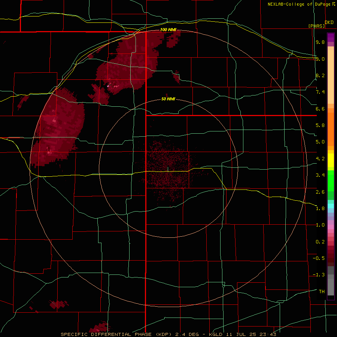This screenshot has height=337, width=337.
Task: Click the 8.2 scale value
Action: pos(320,75)
